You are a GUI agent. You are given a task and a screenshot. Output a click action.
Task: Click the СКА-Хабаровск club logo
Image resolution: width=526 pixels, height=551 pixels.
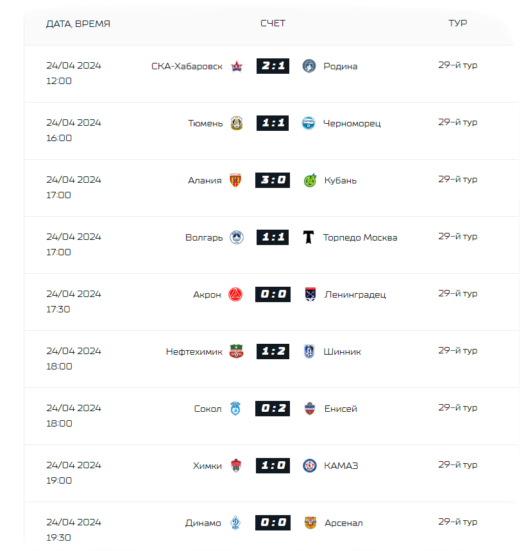pos(237,66)
